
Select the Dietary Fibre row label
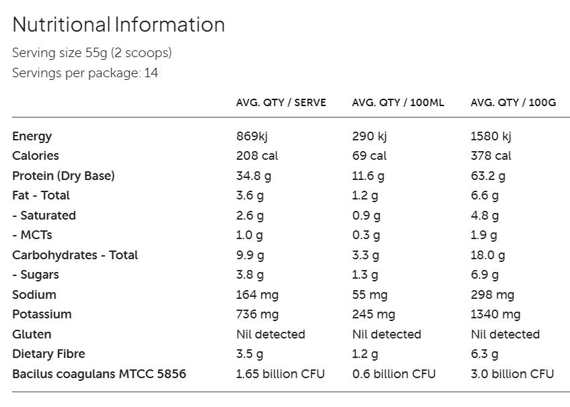pyautogui.click(x=48, y=354)
